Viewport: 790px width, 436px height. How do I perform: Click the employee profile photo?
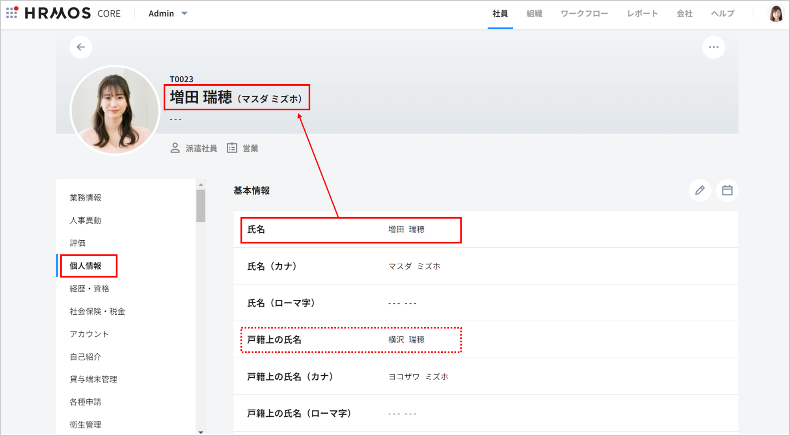pyautogui.click(x=115, y=110)
